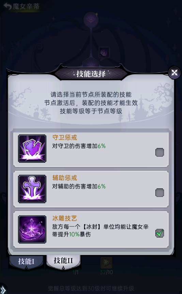Screen dimensions: 182x294
Task: Tap the 魔女辛蒂 page title
Action: coord(26,6)
